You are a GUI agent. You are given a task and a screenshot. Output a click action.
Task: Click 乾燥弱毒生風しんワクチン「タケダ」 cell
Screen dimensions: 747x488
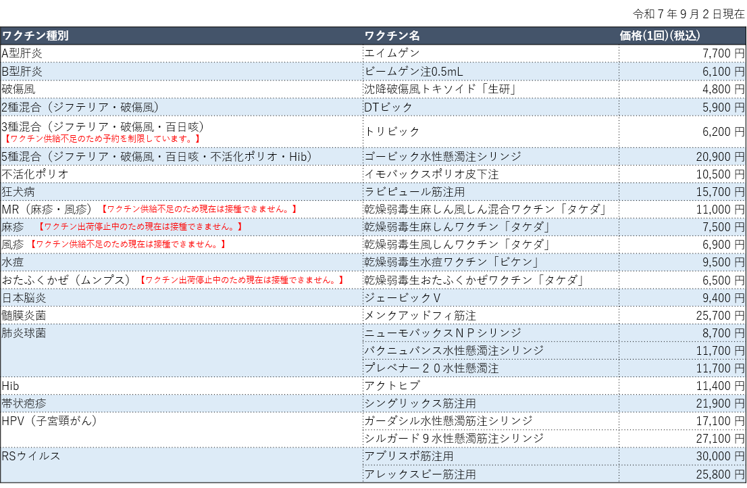(x=491, y=245)
